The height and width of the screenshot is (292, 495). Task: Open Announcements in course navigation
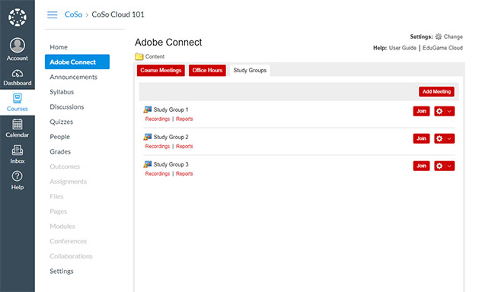click(74, 77)
